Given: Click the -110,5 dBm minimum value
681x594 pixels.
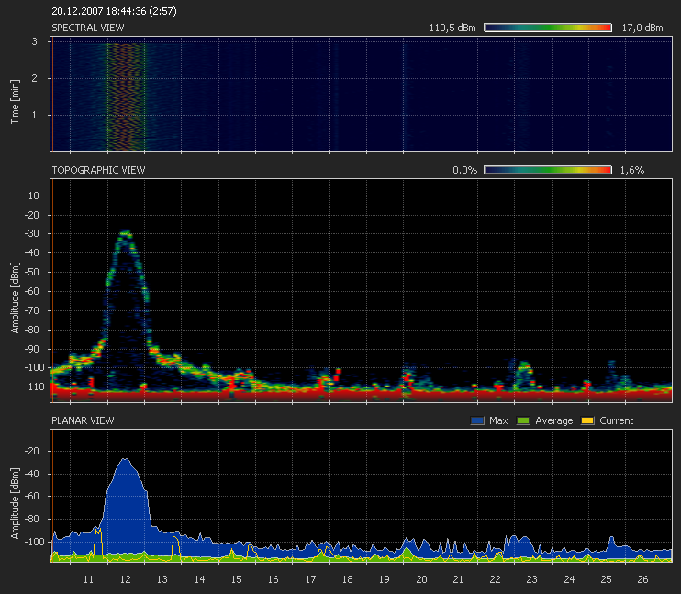Looking at the screenshot, I should [451, 28].
